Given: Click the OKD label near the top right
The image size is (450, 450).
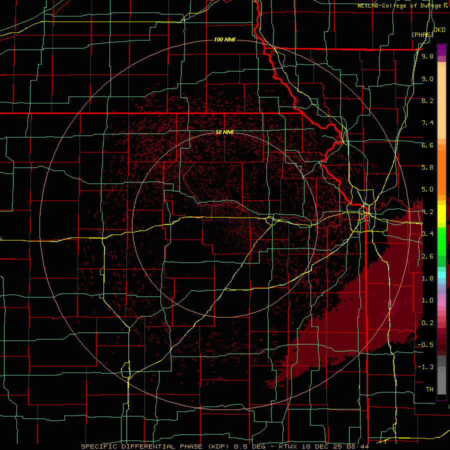Looking at the screenshot, I should click(x=439, y=30).
